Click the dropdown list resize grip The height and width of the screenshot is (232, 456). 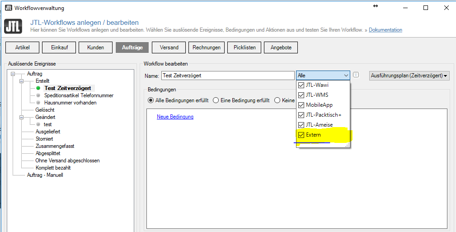[x=347, y=145]
